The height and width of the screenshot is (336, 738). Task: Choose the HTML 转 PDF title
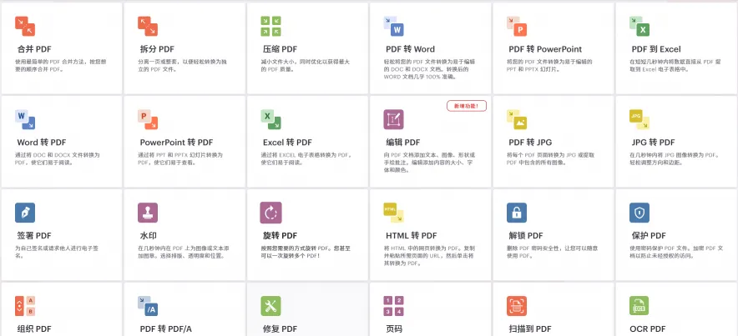pyautogui.click(x=412, y=235)
